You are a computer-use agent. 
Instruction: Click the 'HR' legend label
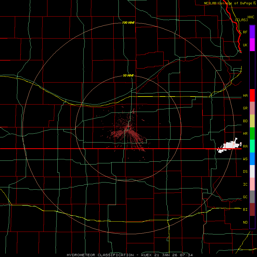pos(245,134)
